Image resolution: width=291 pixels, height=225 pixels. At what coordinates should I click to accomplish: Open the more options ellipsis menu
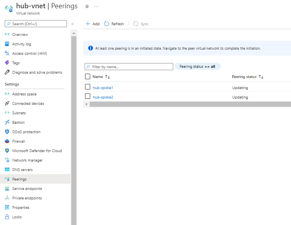coord(96,6)
